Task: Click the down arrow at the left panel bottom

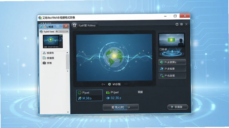Action: 68,112
